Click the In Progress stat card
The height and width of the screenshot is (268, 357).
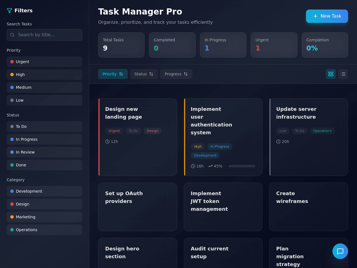[x=223, y=45]
